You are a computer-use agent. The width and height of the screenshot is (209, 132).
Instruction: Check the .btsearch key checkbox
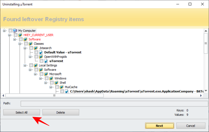click(x=31, y=48)
